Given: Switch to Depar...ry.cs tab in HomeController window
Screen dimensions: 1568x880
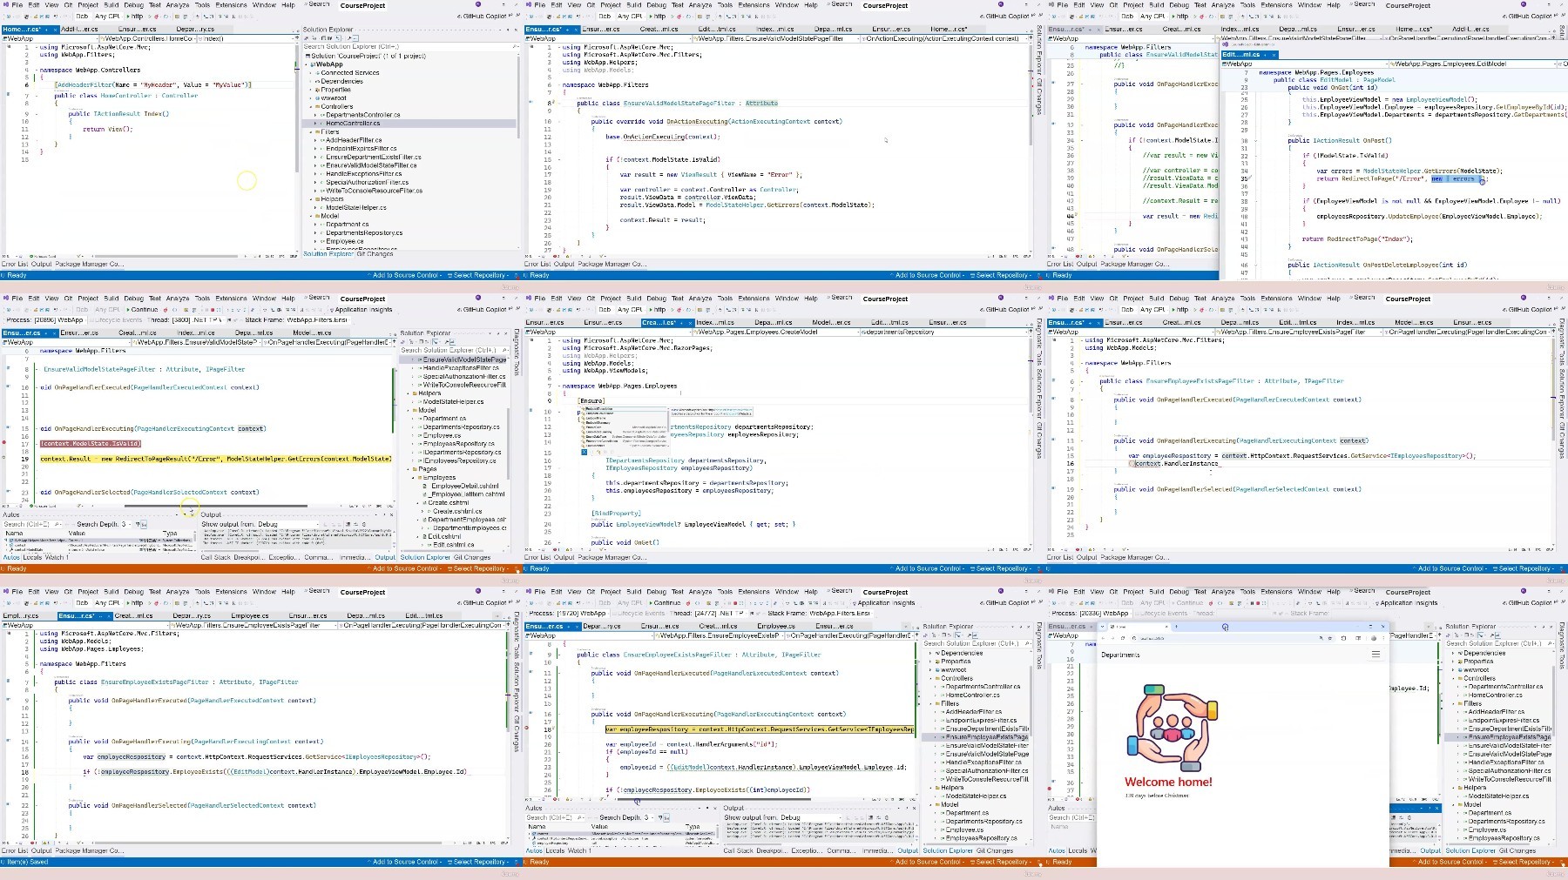Looking at the screenshot, I should (x=195, y=29).
